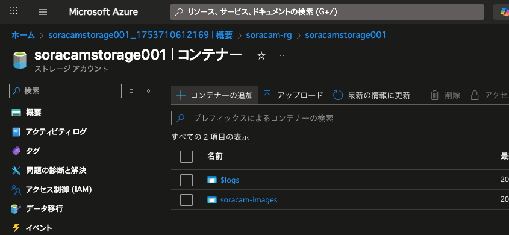Viewport: 509px width, 235px height.
Task: Click the アクセス制御 (IAM) people icon
Action: point(16,190)
